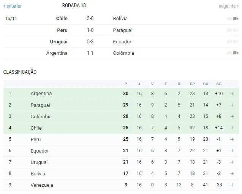Click video icon for Peru vs Paraguai match

pyautogui.click(x=236, y=30)
